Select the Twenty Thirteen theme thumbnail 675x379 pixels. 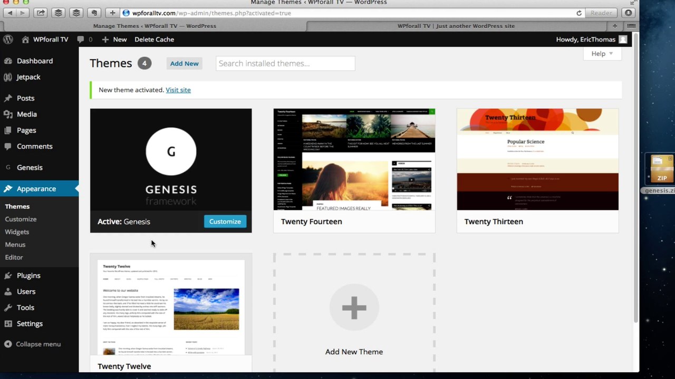point(537,159)
